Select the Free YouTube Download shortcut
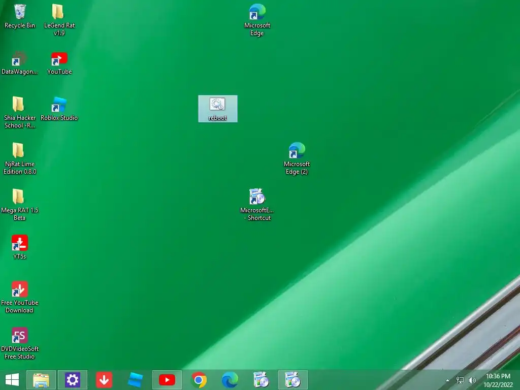The image size is (520, 390). click(x=20, y=297)
